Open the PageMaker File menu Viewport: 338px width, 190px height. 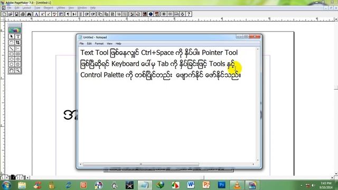pos(9,8)
